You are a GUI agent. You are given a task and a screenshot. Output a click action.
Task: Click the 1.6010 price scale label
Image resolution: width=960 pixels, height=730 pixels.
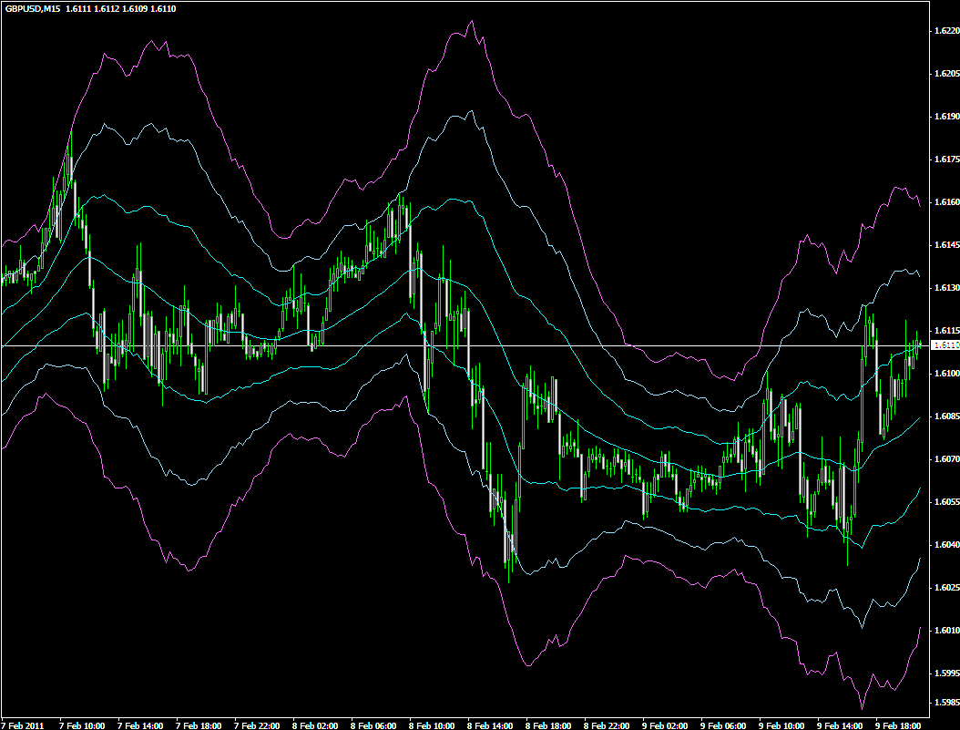[x=946, y=631]
